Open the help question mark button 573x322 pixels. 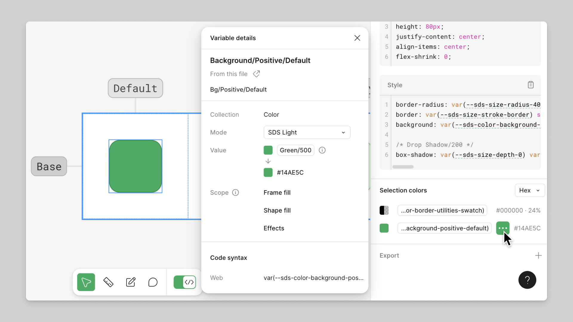[x=527, y=280]
